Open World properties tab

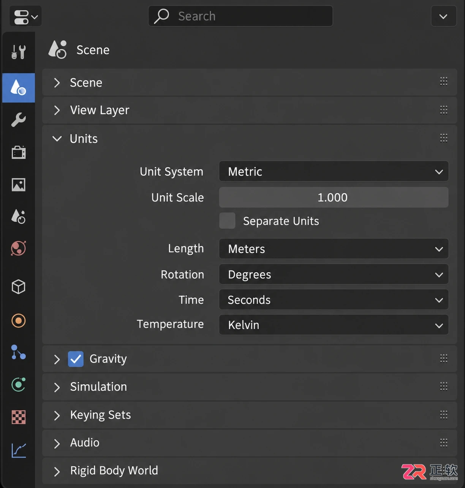coord(18,249)
